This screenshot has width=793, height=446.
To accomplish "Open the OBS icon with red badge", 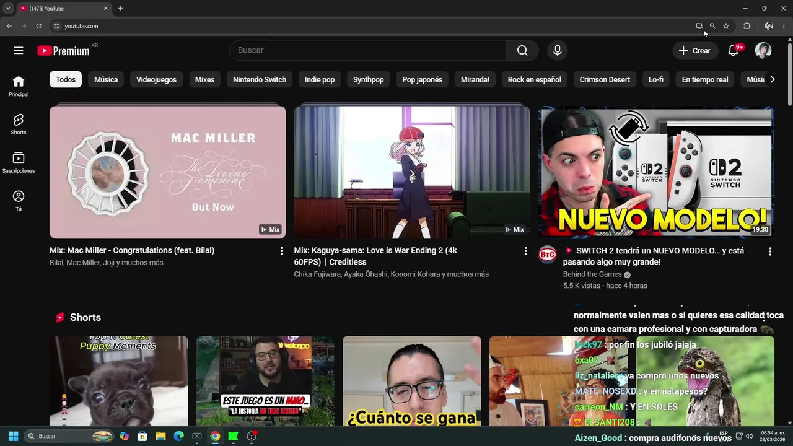I will click(x=252, y=436).
